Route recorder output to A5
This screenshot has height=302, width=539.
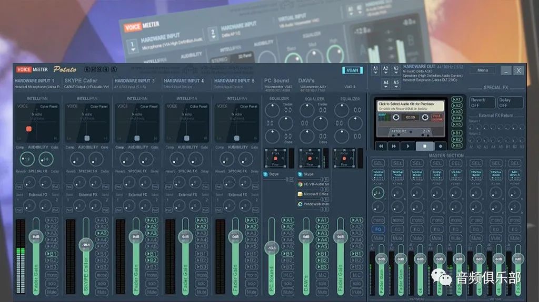coord(456,124)
